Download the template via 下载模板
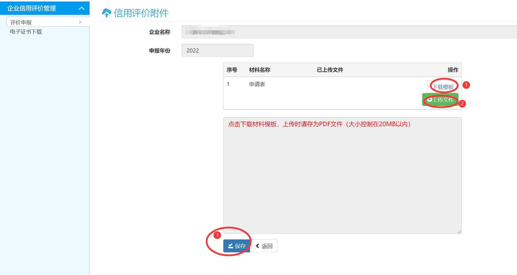 pos(443,87)
